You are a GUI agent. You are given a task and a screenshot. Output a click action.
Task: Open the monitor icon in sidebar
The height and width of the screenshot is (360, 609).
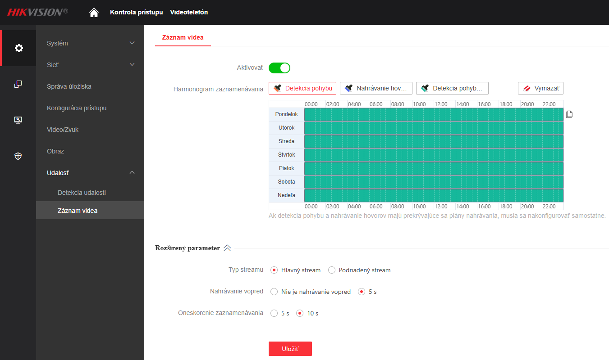(18, 120)
